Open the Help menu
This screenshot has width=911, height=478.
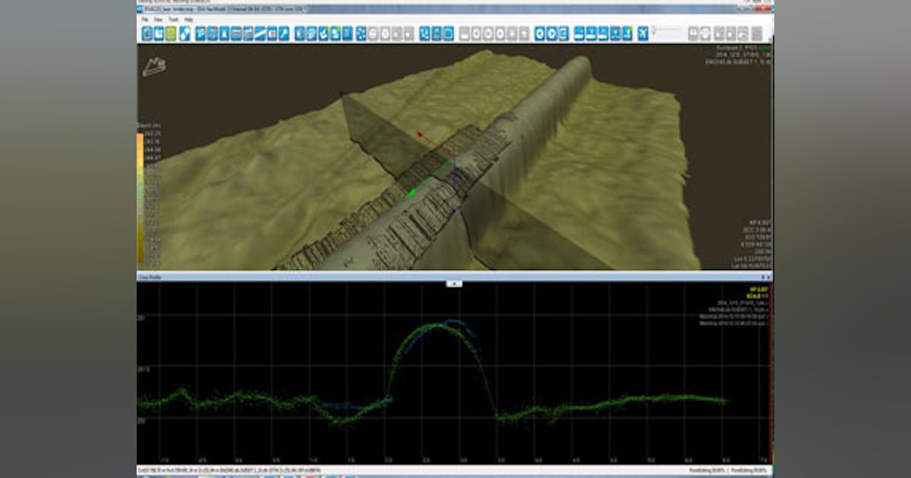(189, 19)
